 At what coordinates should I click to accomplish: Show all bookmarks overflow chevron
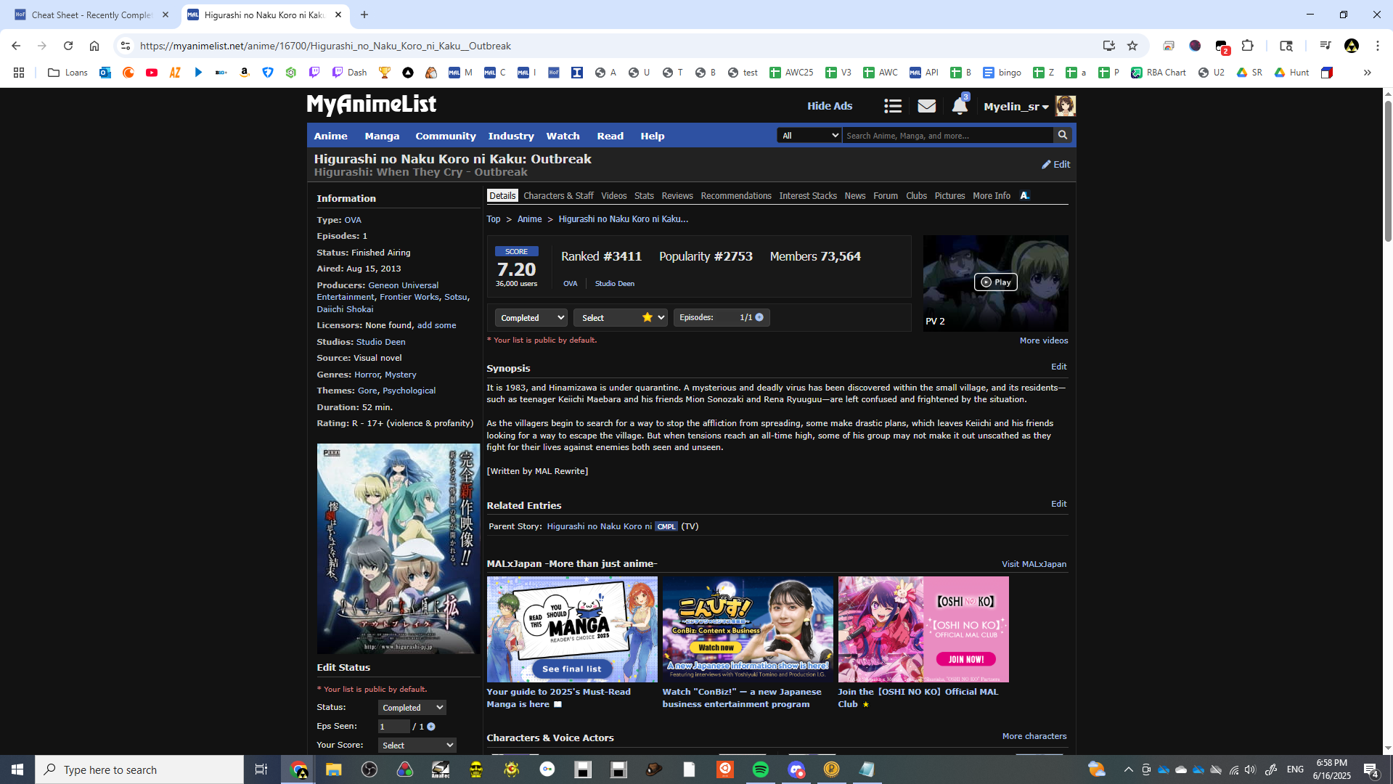click(x=1367, y=73)
